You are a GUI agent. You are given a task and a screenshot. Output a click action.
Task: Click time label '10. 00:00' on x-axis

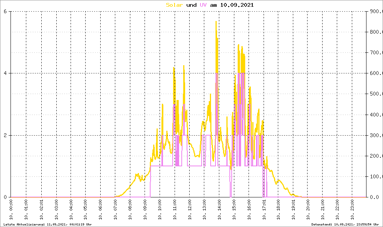(11, 209)
